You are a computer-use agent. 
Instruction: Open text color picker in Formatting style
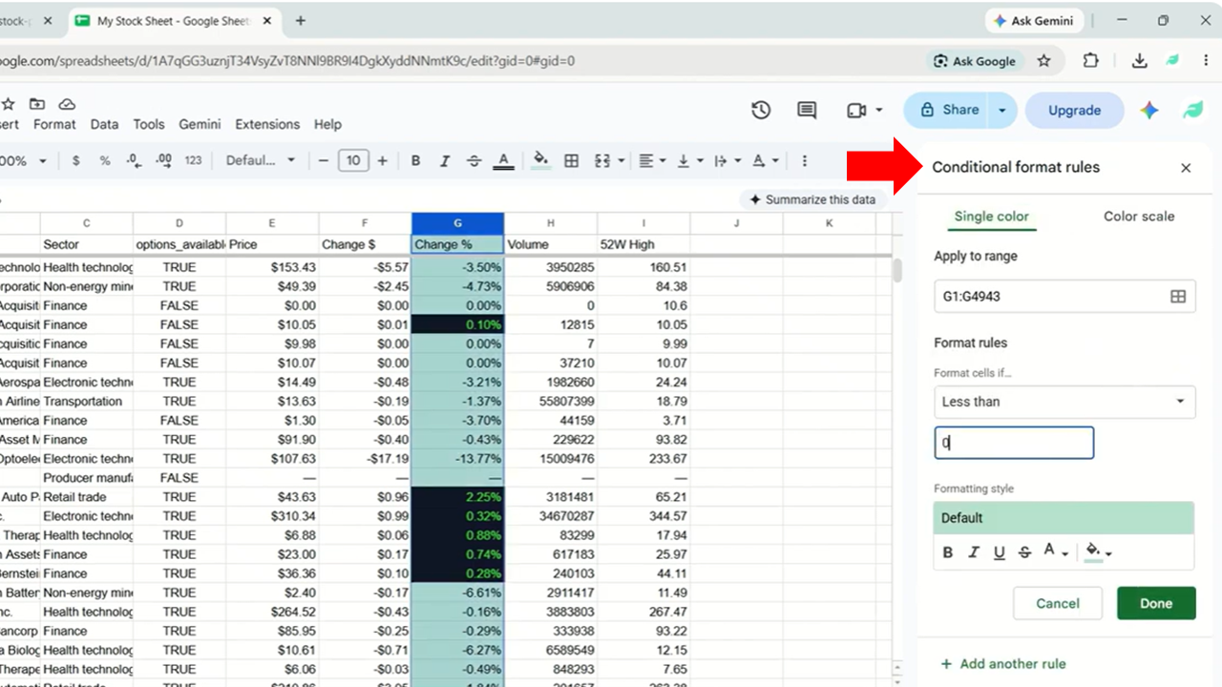tap(1055, 552)
